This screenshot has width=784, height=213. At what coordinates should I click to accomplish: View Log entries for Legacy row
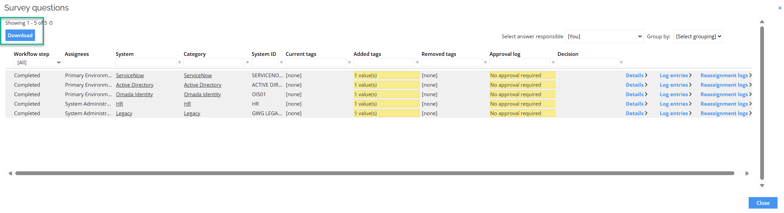click(676, 113)
